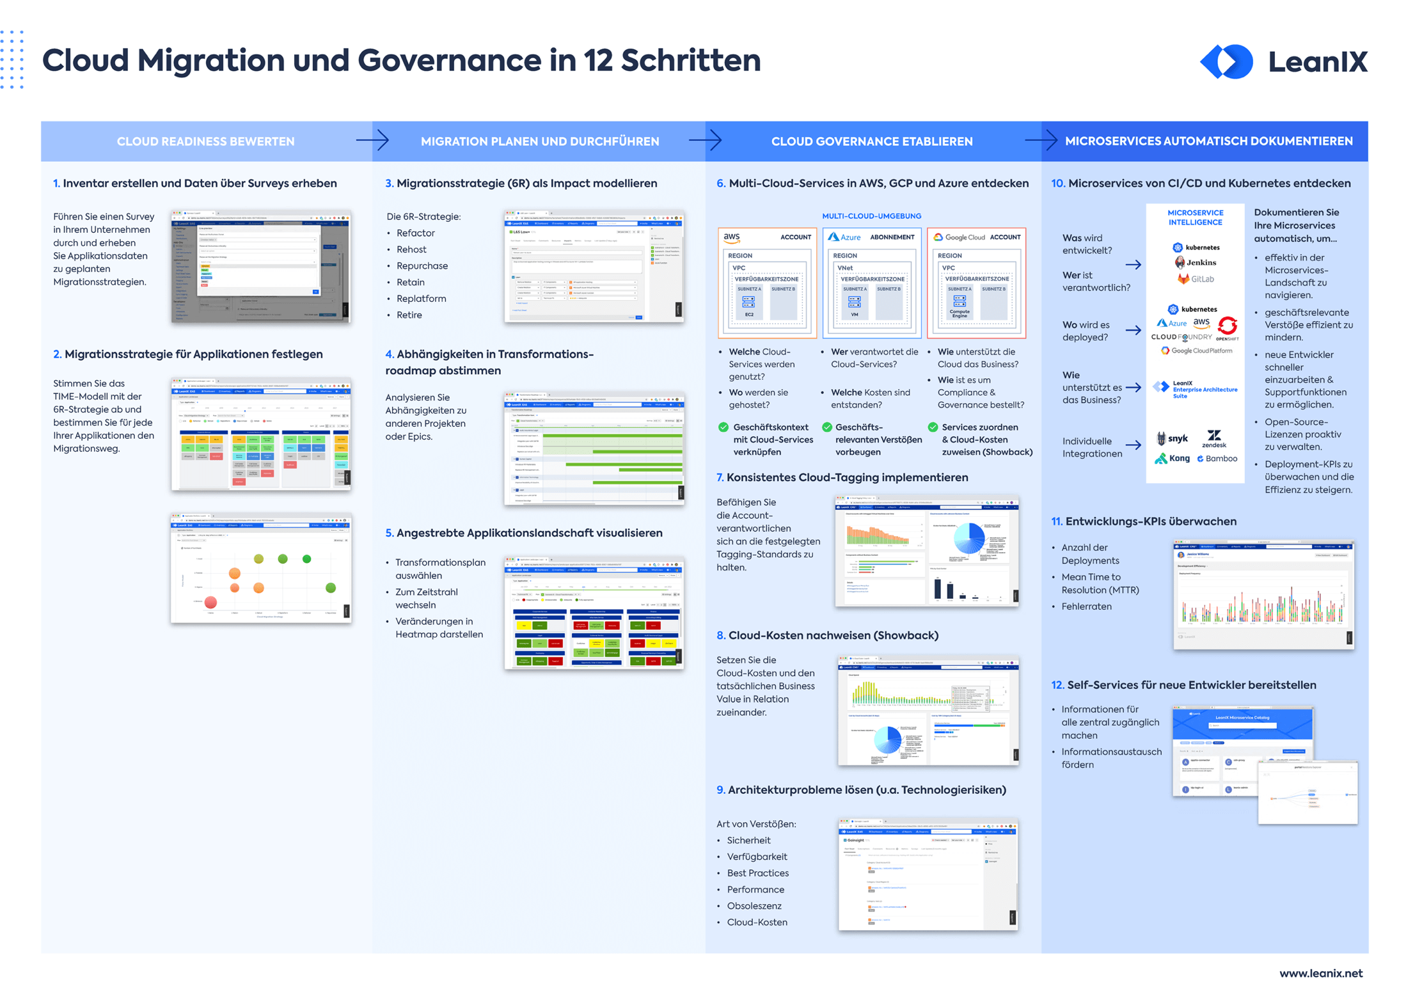Open the bubble chart screenshot in step 2

pos(260,568)
